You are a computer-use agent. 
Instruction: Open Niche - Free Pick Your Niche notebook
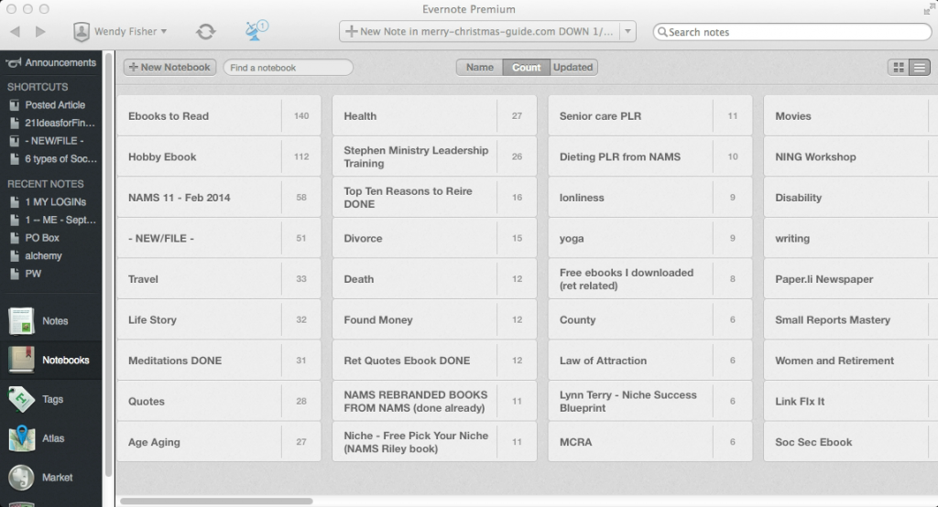click(434, 442)
